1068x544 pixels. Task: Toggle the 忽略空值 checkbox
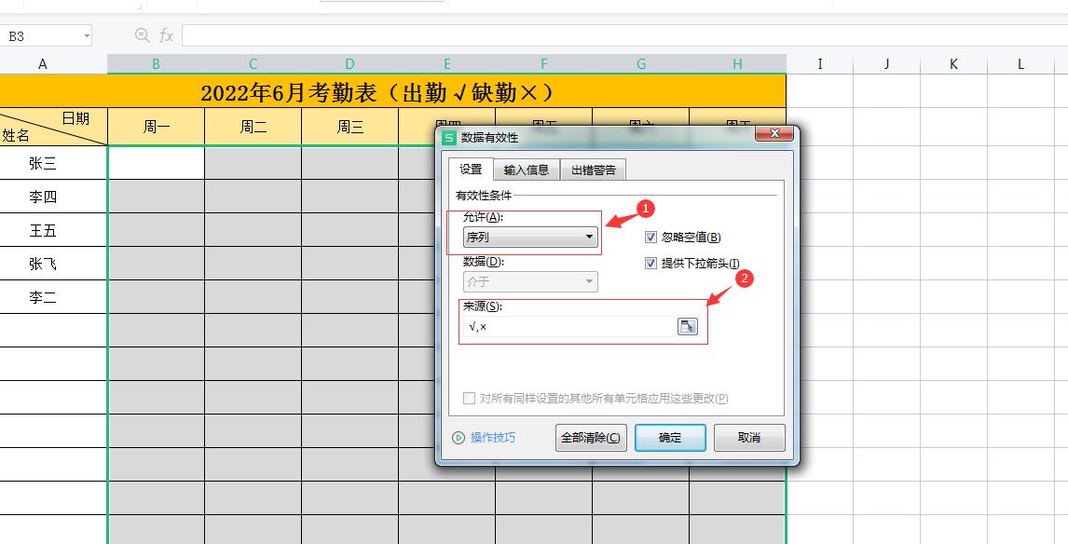coord(650,237)
